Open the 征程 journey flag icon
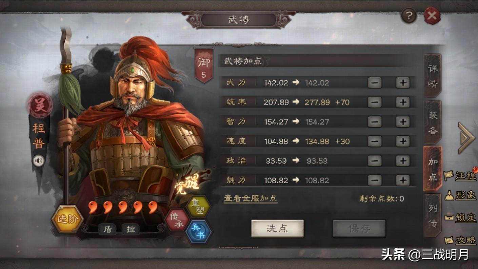The height and width of the screenshot is (269, 478). 460,175
